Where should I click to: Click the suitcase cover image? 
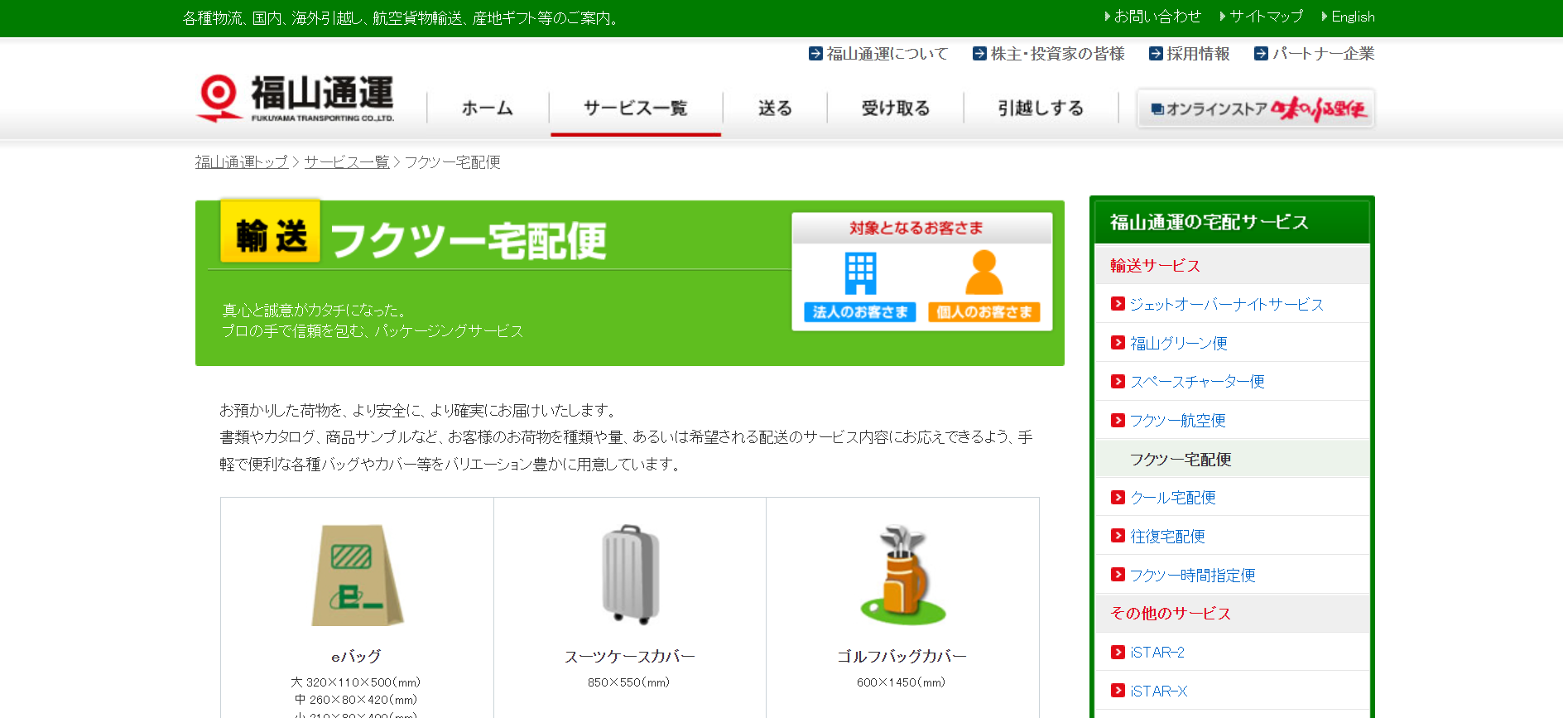[x=630, y=574]
